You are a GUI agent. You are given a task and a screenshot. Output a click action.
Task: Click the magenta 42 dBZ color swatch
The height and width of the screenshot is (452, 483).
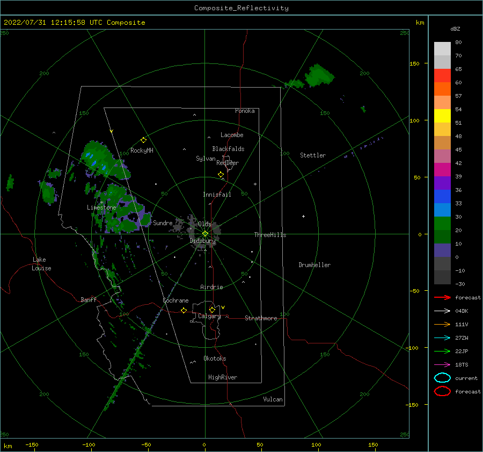click(x=442, y=170)
